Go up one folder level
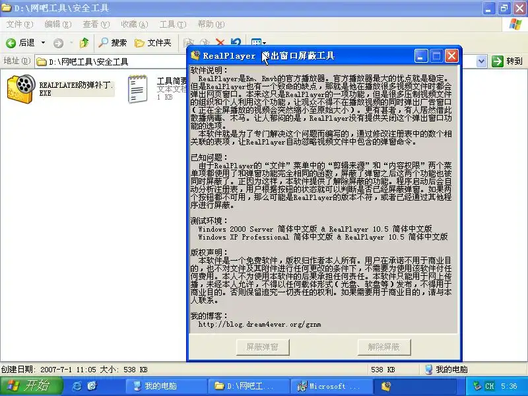528x396 pixels. click(84, 43)
